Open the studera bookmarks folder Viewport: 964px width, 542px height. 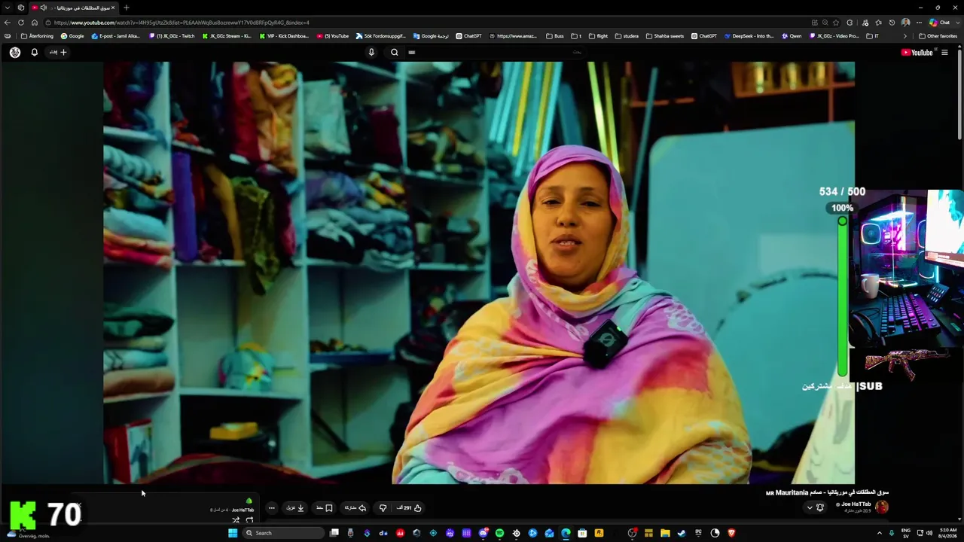(x=627, y=36)
